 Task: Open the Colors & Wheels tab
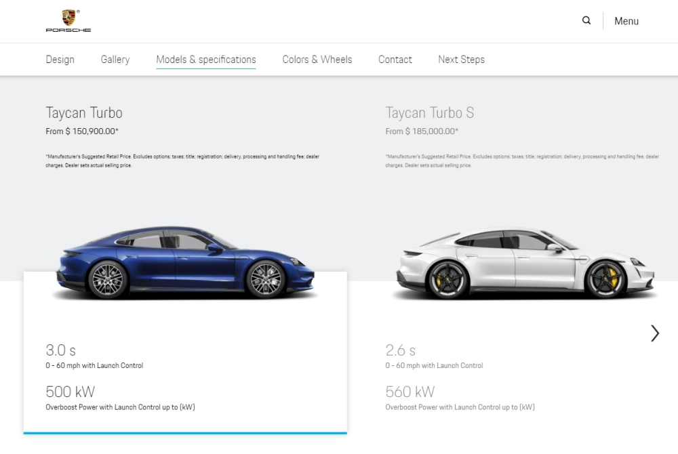coord(317,59)
